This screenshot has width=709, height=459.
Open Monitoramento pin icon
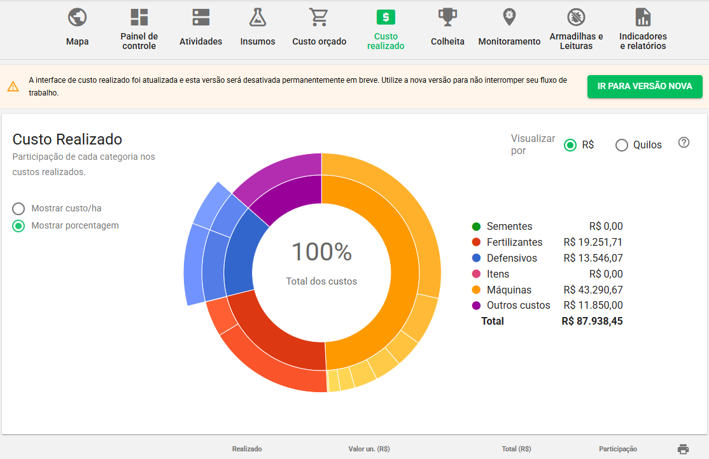click(x=509, y=17)
